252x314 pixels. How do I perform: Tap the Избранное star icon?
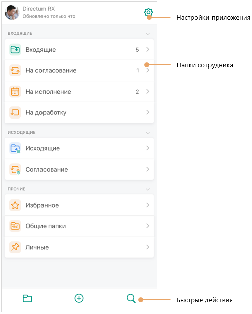(x=15, y=205)
